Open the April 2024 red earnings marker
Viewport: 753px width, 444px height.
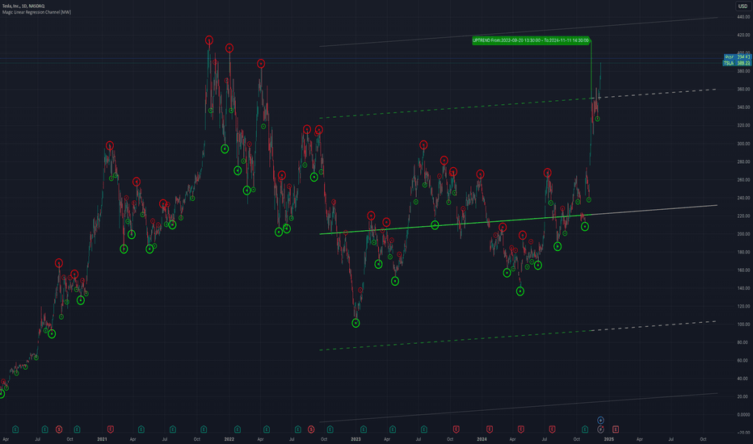tap(521, 429)
